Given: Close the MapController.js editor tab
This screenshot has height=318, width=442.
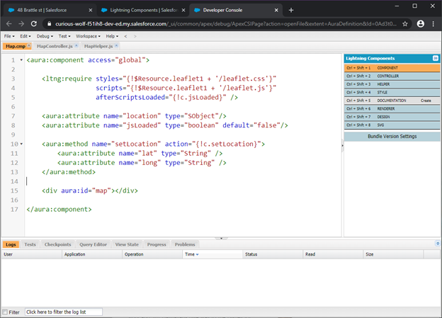Looking at the screenshot, I should (x=76, y=45).
